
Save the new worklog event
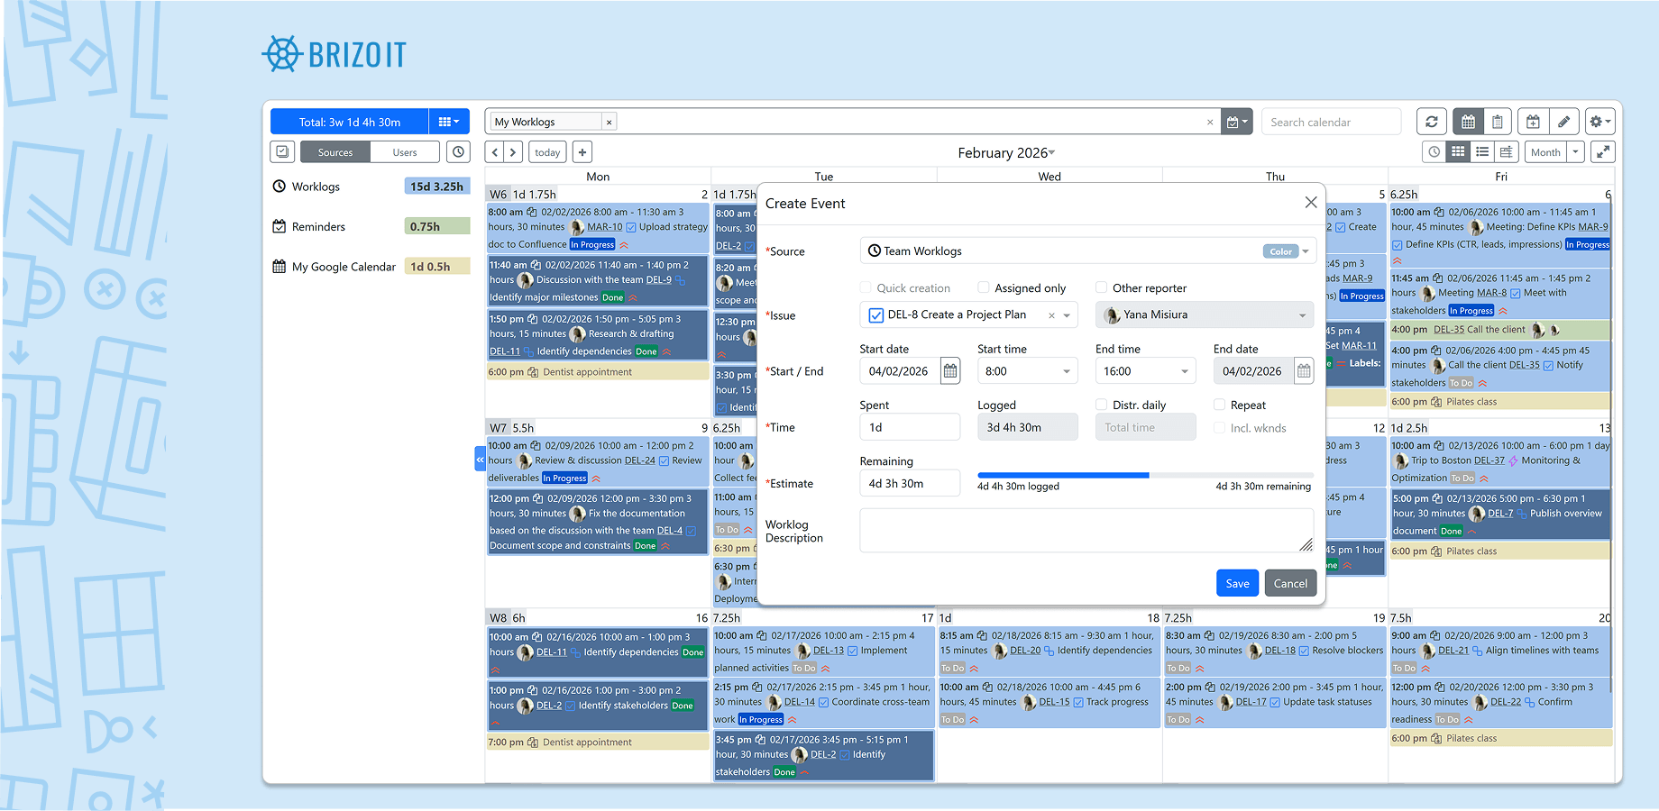coord(1237,583)
